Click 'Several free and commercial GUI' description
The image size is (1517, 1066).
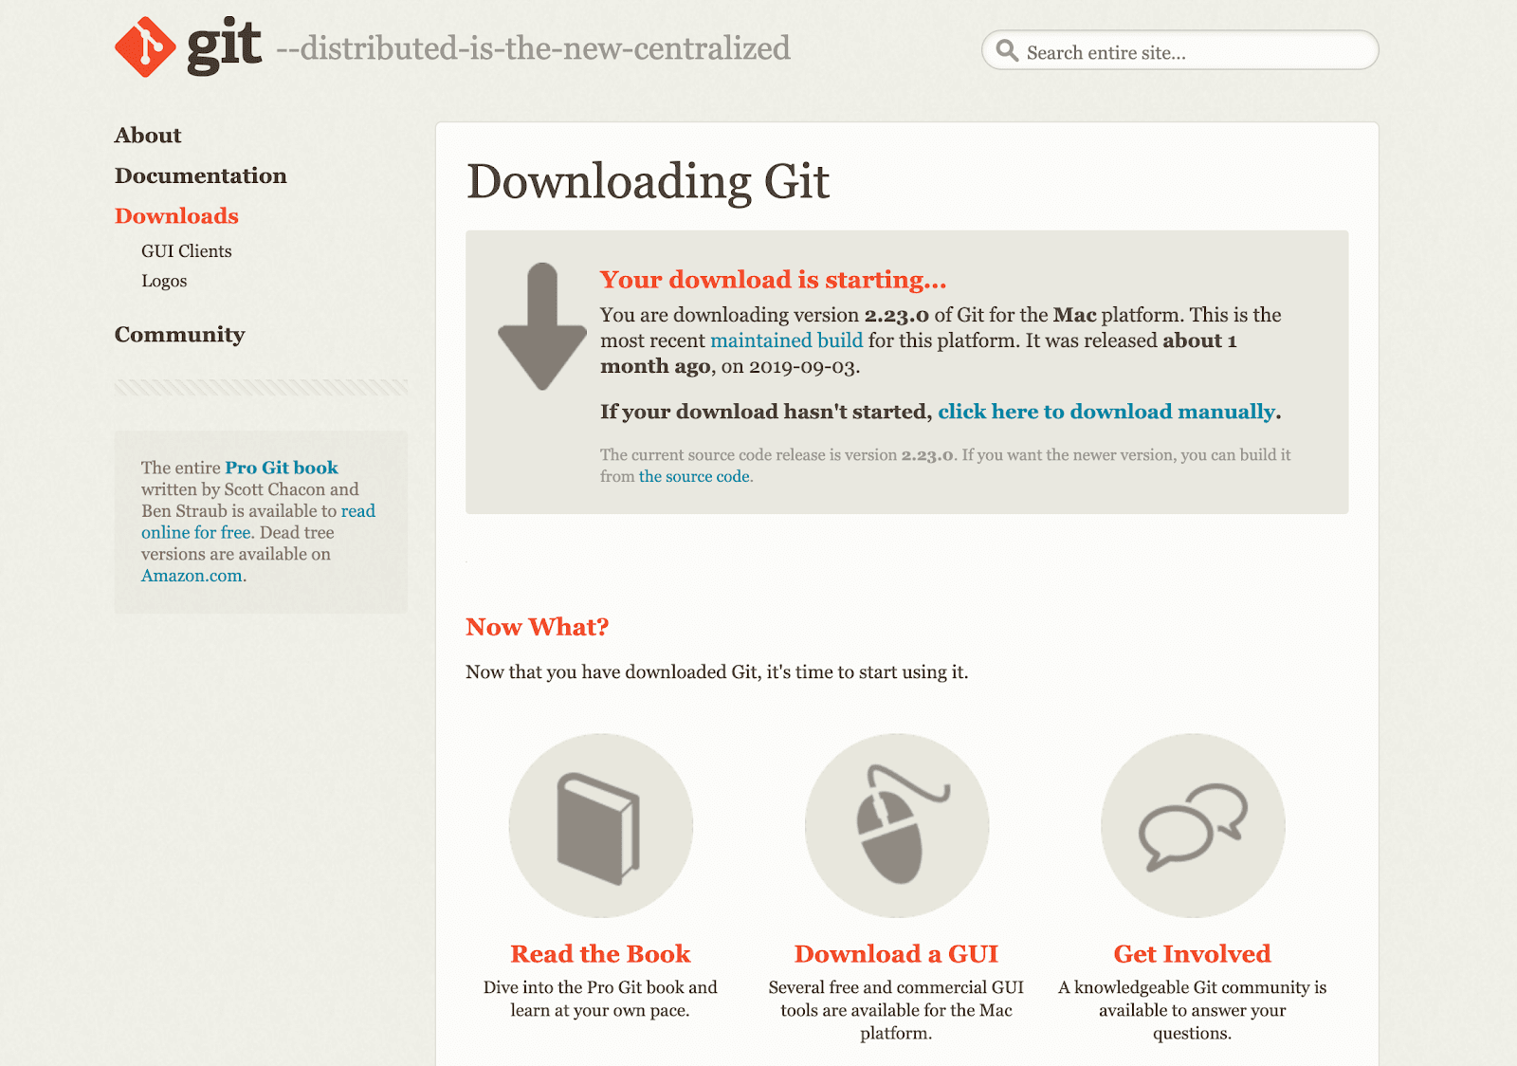click(x=896, y=1010)
